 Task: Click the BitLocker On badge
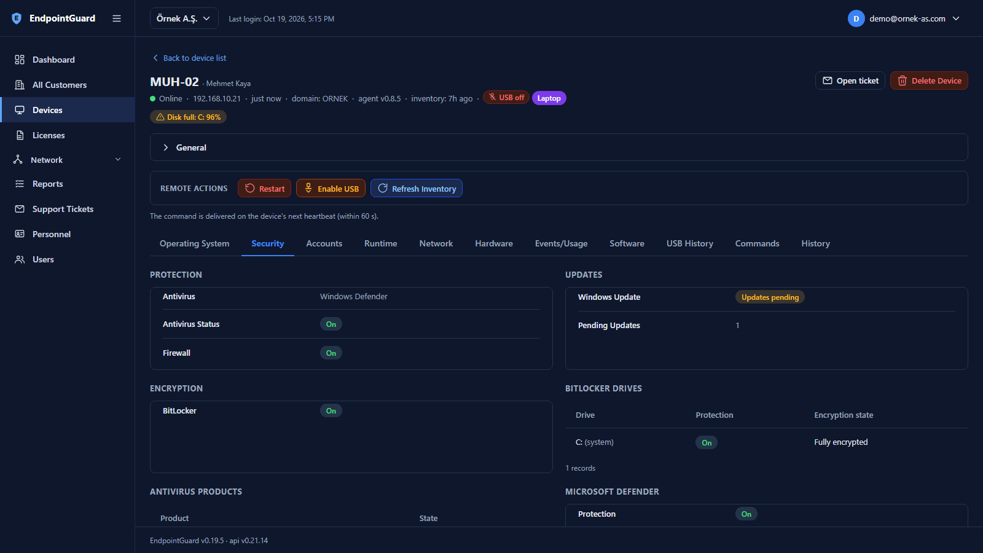tap(331, 410)
